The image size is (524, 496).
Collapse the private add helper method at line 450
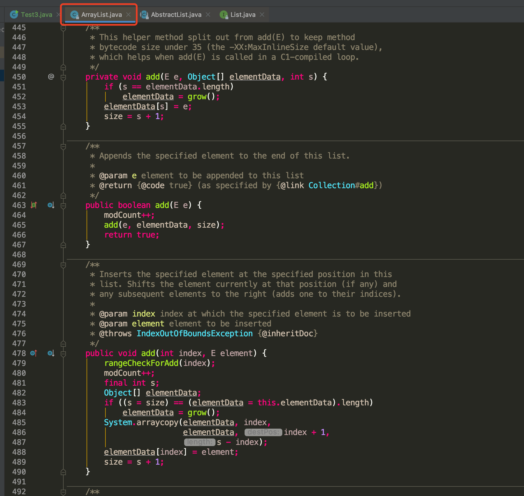63,77
